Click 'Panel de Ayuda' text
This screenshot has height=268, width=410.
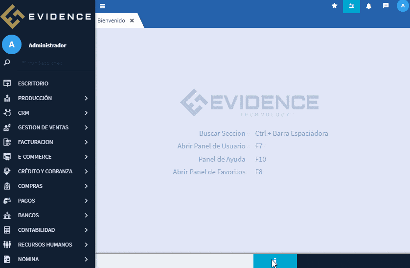tap(222, 159)
